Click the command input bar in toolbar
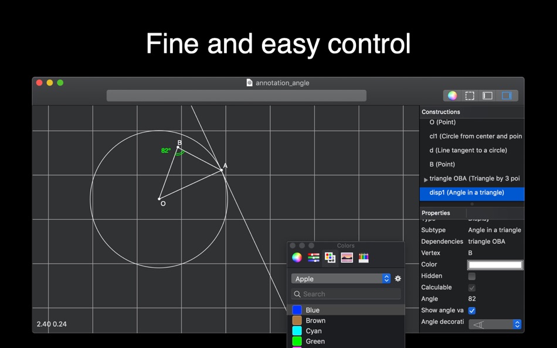Screen dimensions: 557x348 click(236, 95)
